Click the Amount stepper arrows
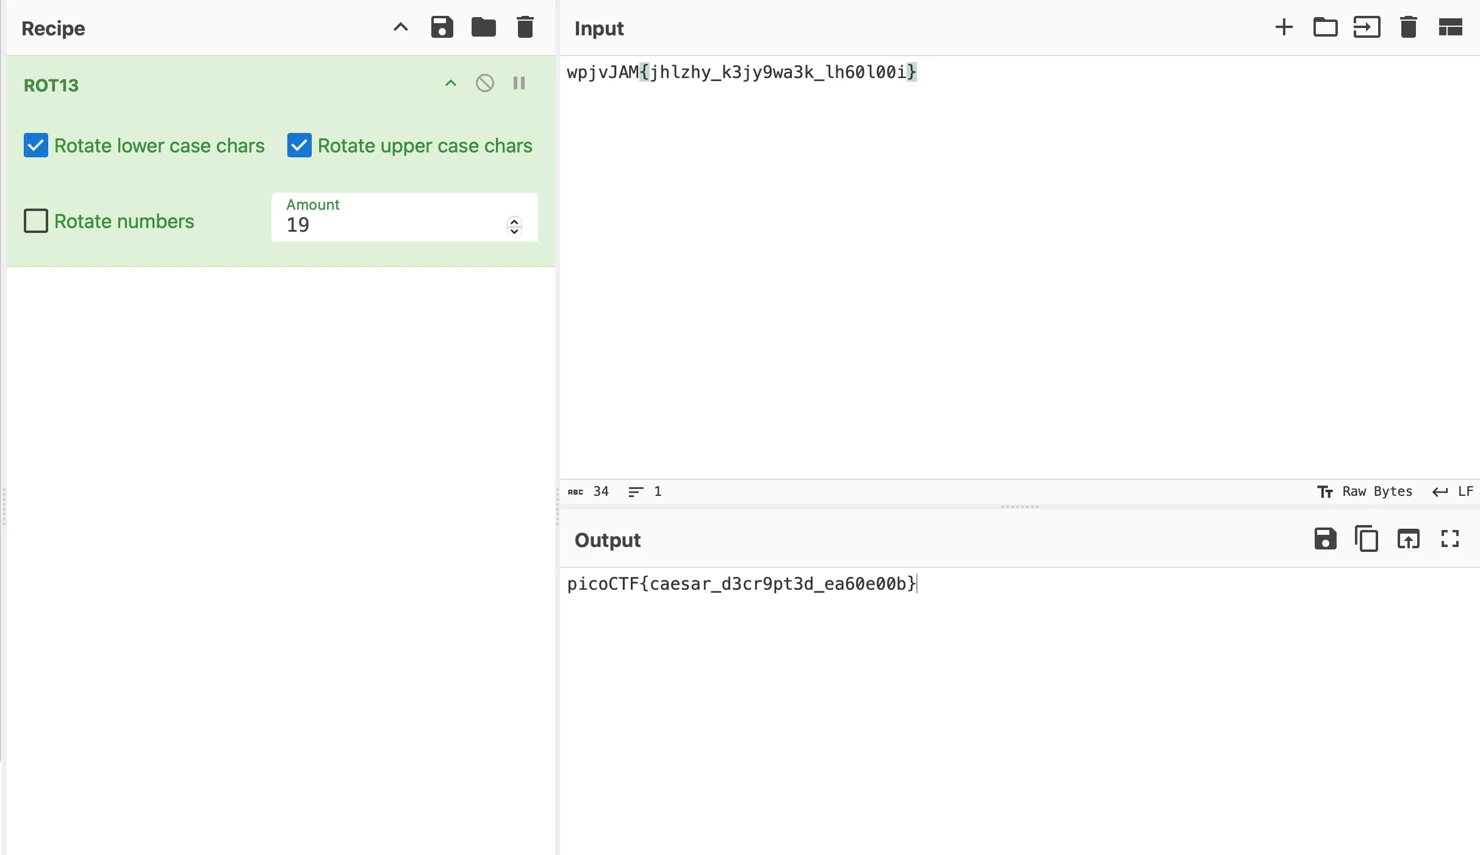The height and width of the screenshot is (855, 1480). point(514,226)
